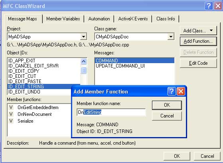223x163 pixels.
Task: Click in the Member function name field
Action: pos(111,112)
